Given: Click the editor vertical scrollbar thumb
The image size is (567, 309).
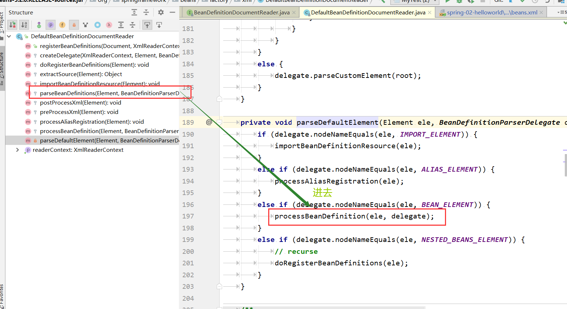Looking at the screenshot, I should 566,165.
